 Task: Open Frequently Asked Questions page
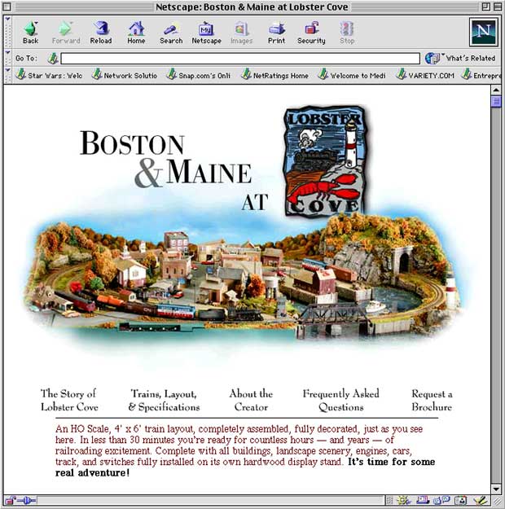(x=340, y=400)
